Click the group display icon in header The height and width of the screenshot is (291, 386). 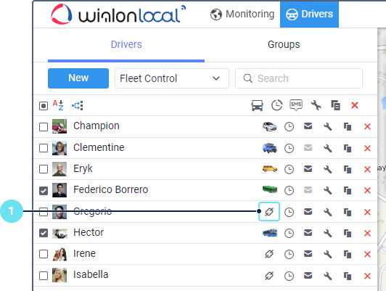pos(78,106)
